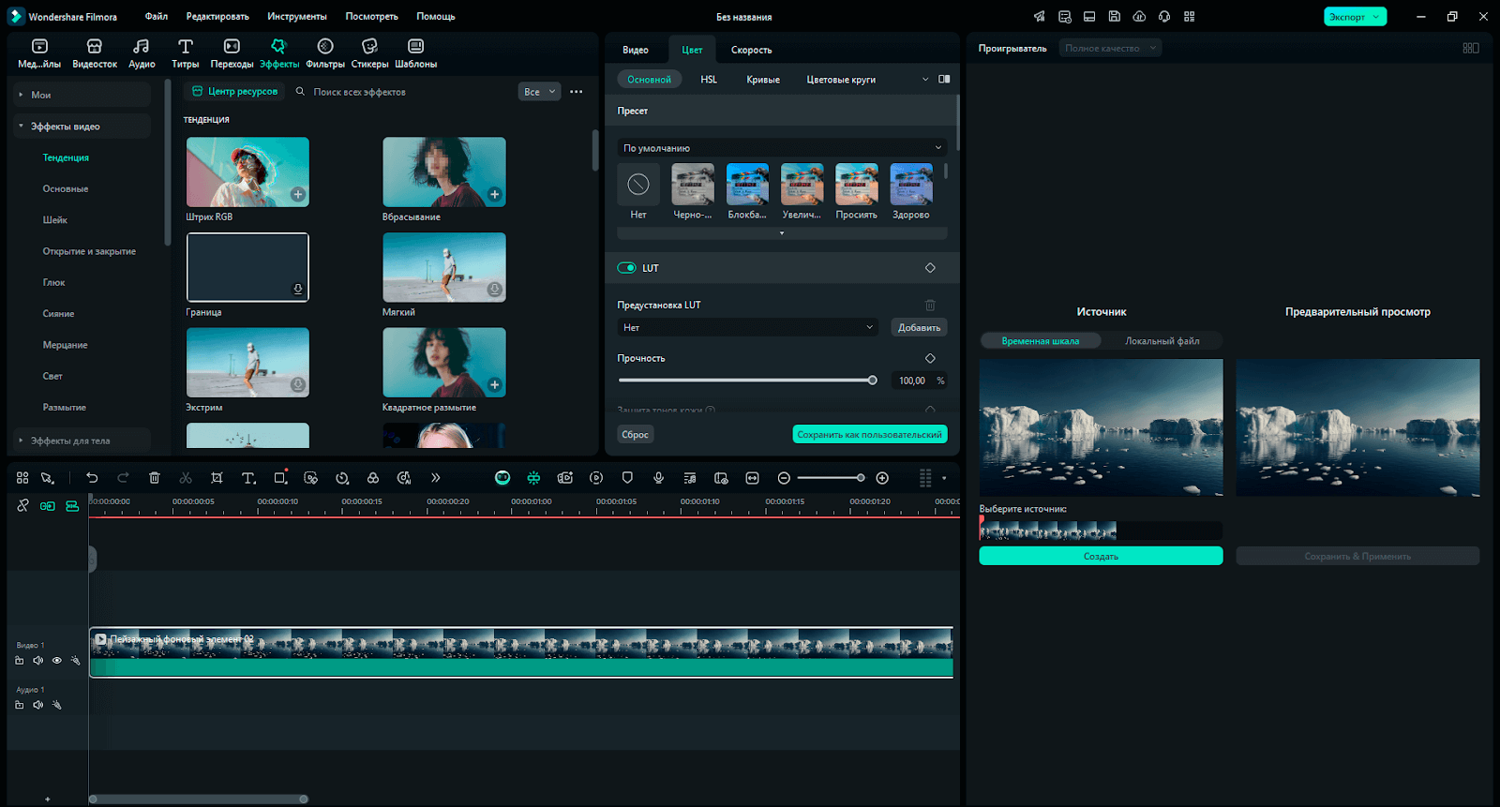Switch to the HSL tab
The height and width of the screenshot is (807, 1500).
click(x=709, y=80)
